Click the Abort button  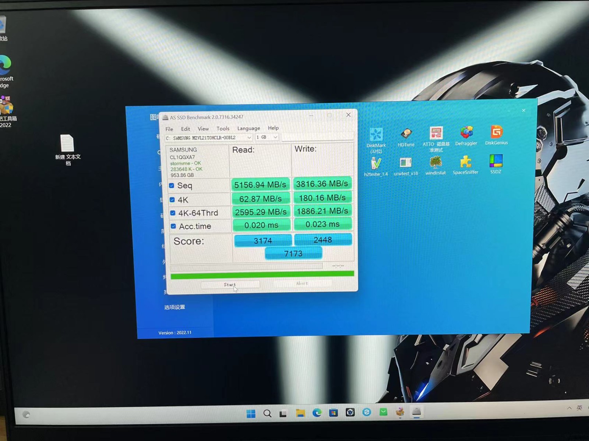(x=302, y=283)
